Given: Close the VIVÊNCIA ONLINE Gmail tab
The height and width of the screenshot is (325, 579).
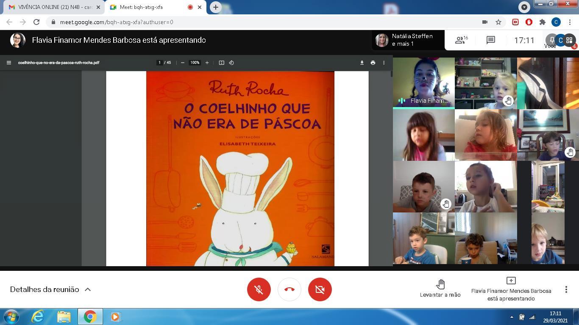Looking at the screenshot, I should point(98,7).
